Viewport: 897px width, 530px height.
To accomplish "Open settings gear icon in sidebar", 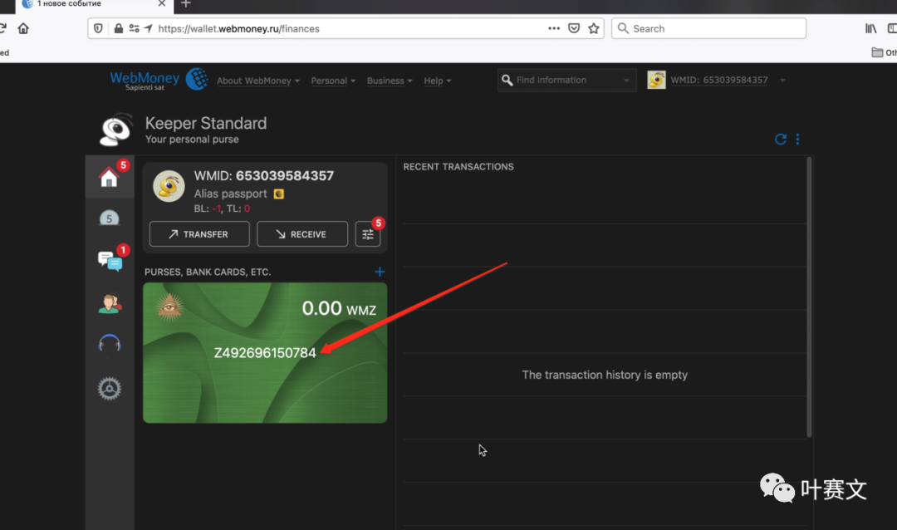I will pyautogui.click(x=110, y=388).
